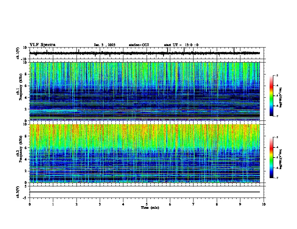297x229 pixels.
Task: Click the '2' kHz tick on ch.1 spectrogram
Action: click(x=26, y=109)
